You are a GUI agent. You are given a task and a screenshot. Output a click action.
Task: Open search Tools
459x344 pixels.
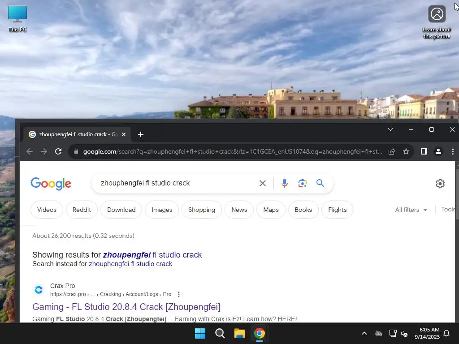(448, 210)
